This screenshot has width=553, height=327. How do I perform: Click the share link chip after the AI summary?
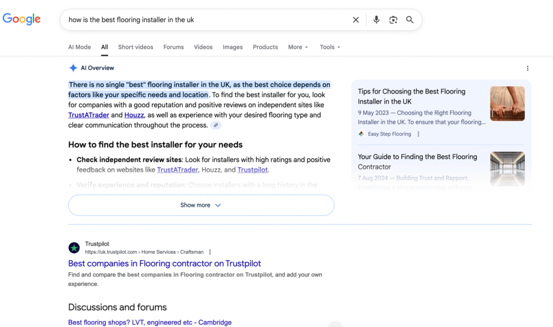[x=215, y=125]
